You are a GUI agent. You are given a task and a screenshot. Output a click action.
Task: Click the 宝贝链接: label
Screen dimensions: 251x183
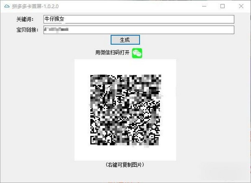tap(27, 30)
